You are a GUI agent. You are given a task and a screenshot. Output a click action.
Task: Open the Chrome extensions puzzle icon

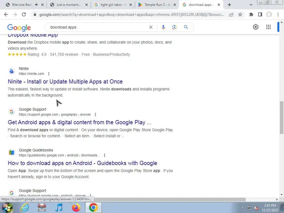tap(251, 14)
